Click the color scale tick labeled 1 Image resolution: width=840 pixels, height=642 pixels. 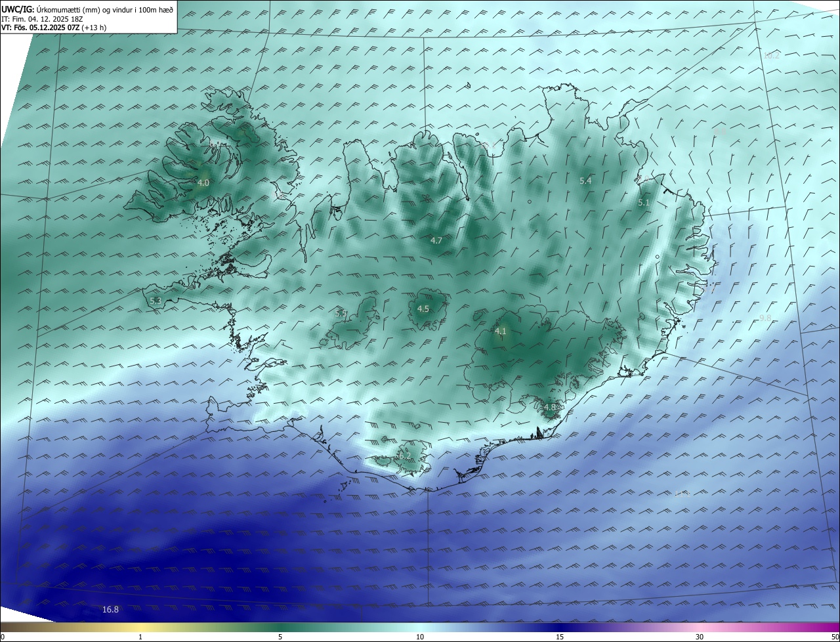coord(140,637)
